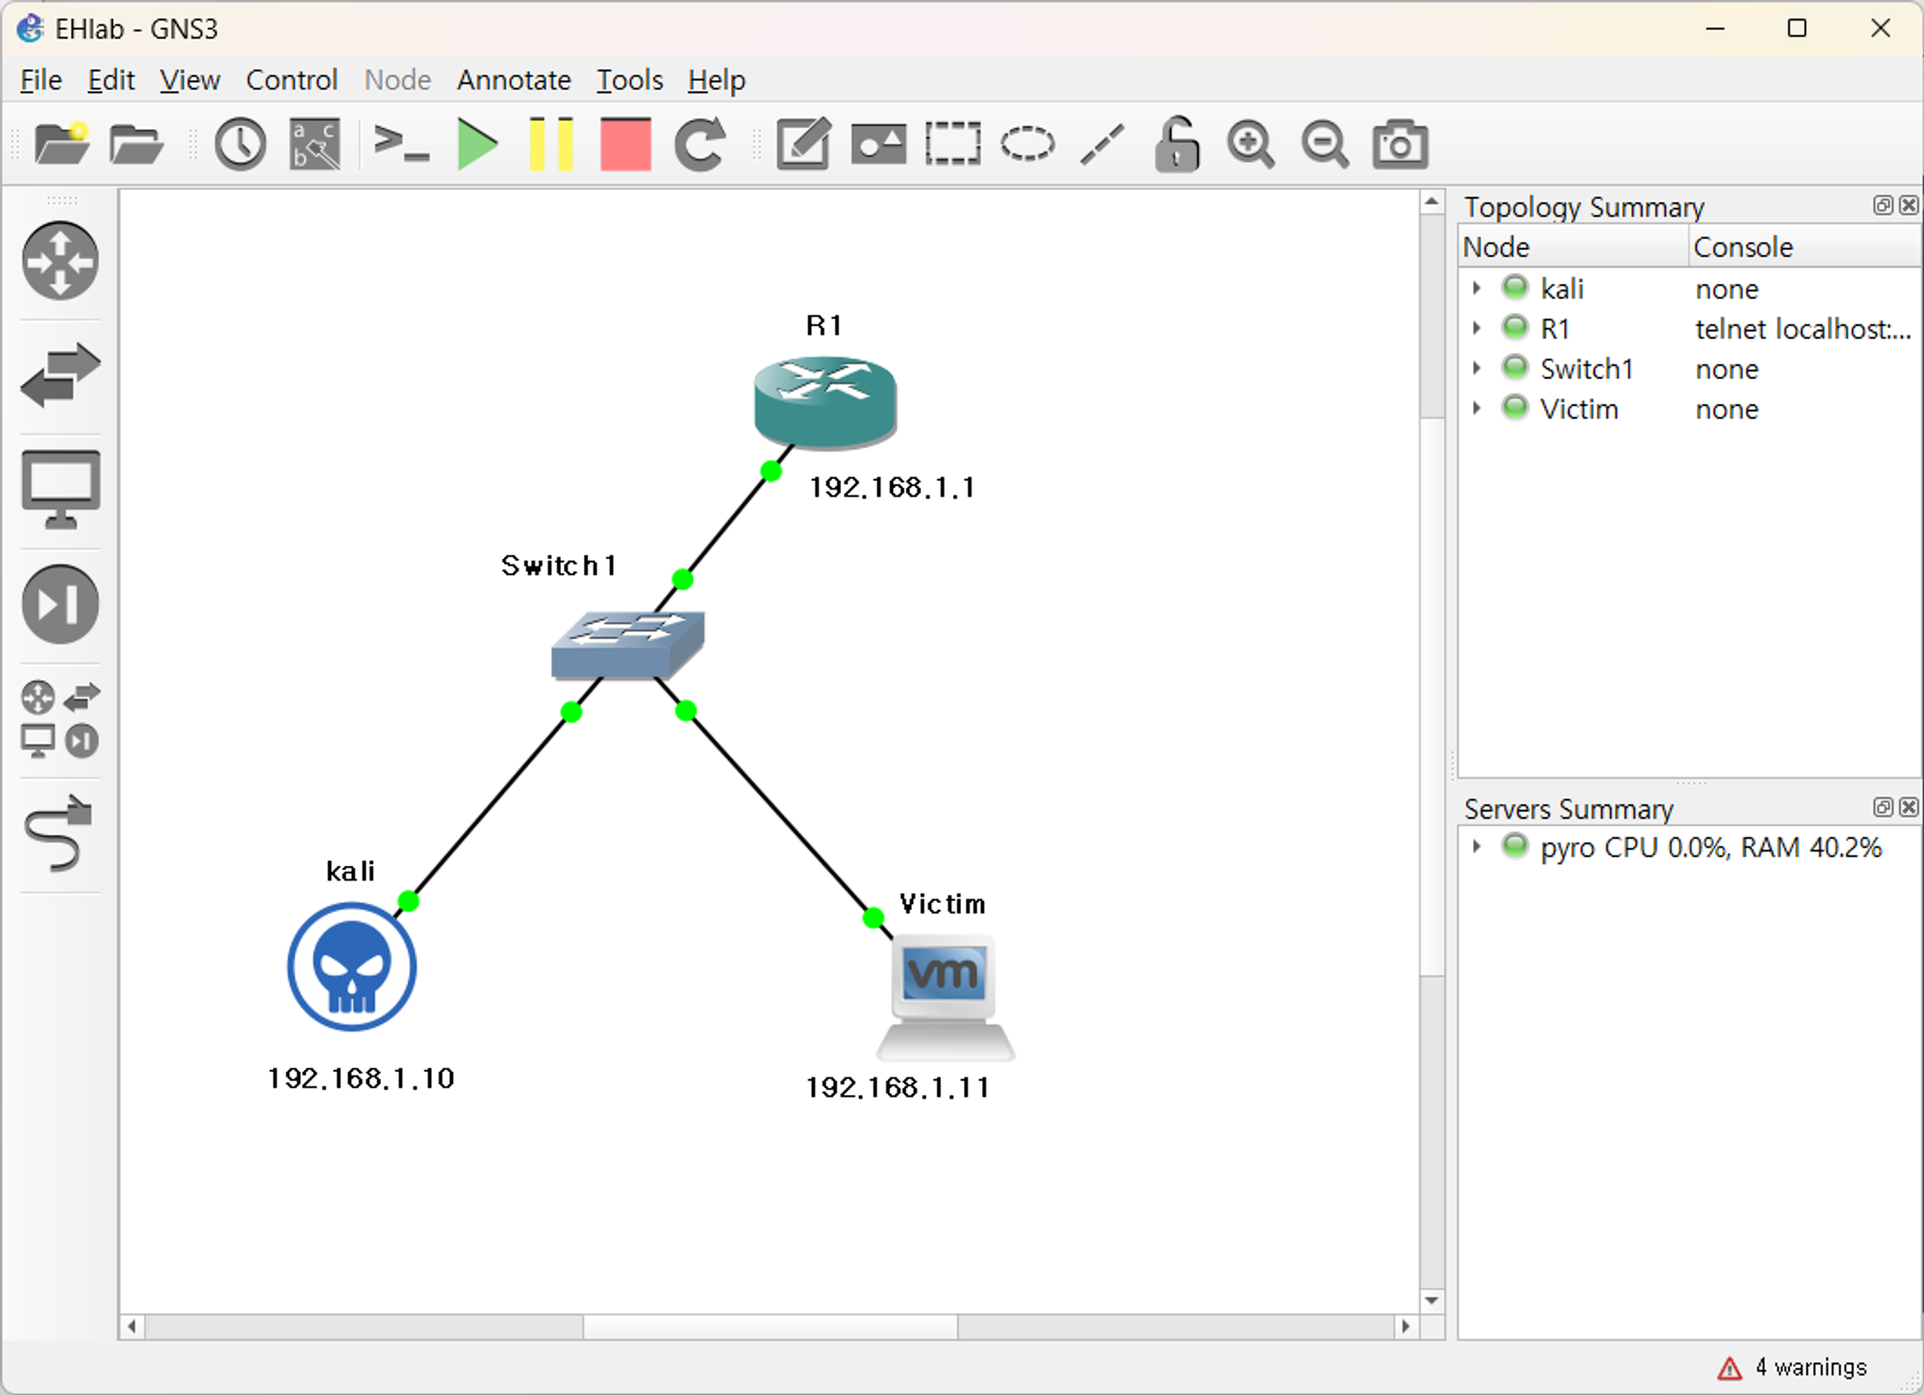
Task: Expand the Victim node in Topology Summary
Action: (1477, 408)
